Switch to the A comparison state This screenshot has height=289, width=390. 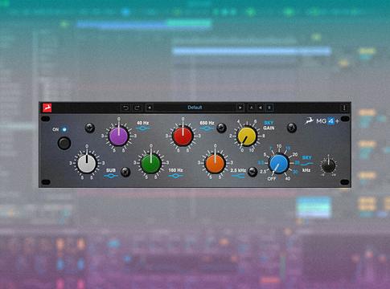pyautogui.click(x=252, y=108)
